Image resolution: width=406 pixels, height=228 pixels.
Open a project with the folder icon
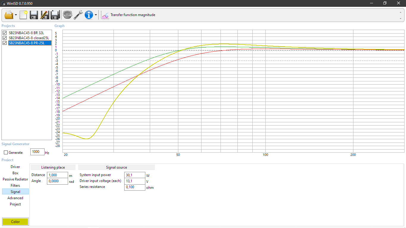9,15
